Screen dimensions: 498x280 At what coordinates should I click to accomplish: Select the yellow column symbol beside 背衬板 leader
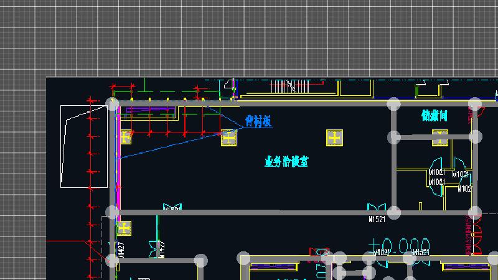(228, 138)
